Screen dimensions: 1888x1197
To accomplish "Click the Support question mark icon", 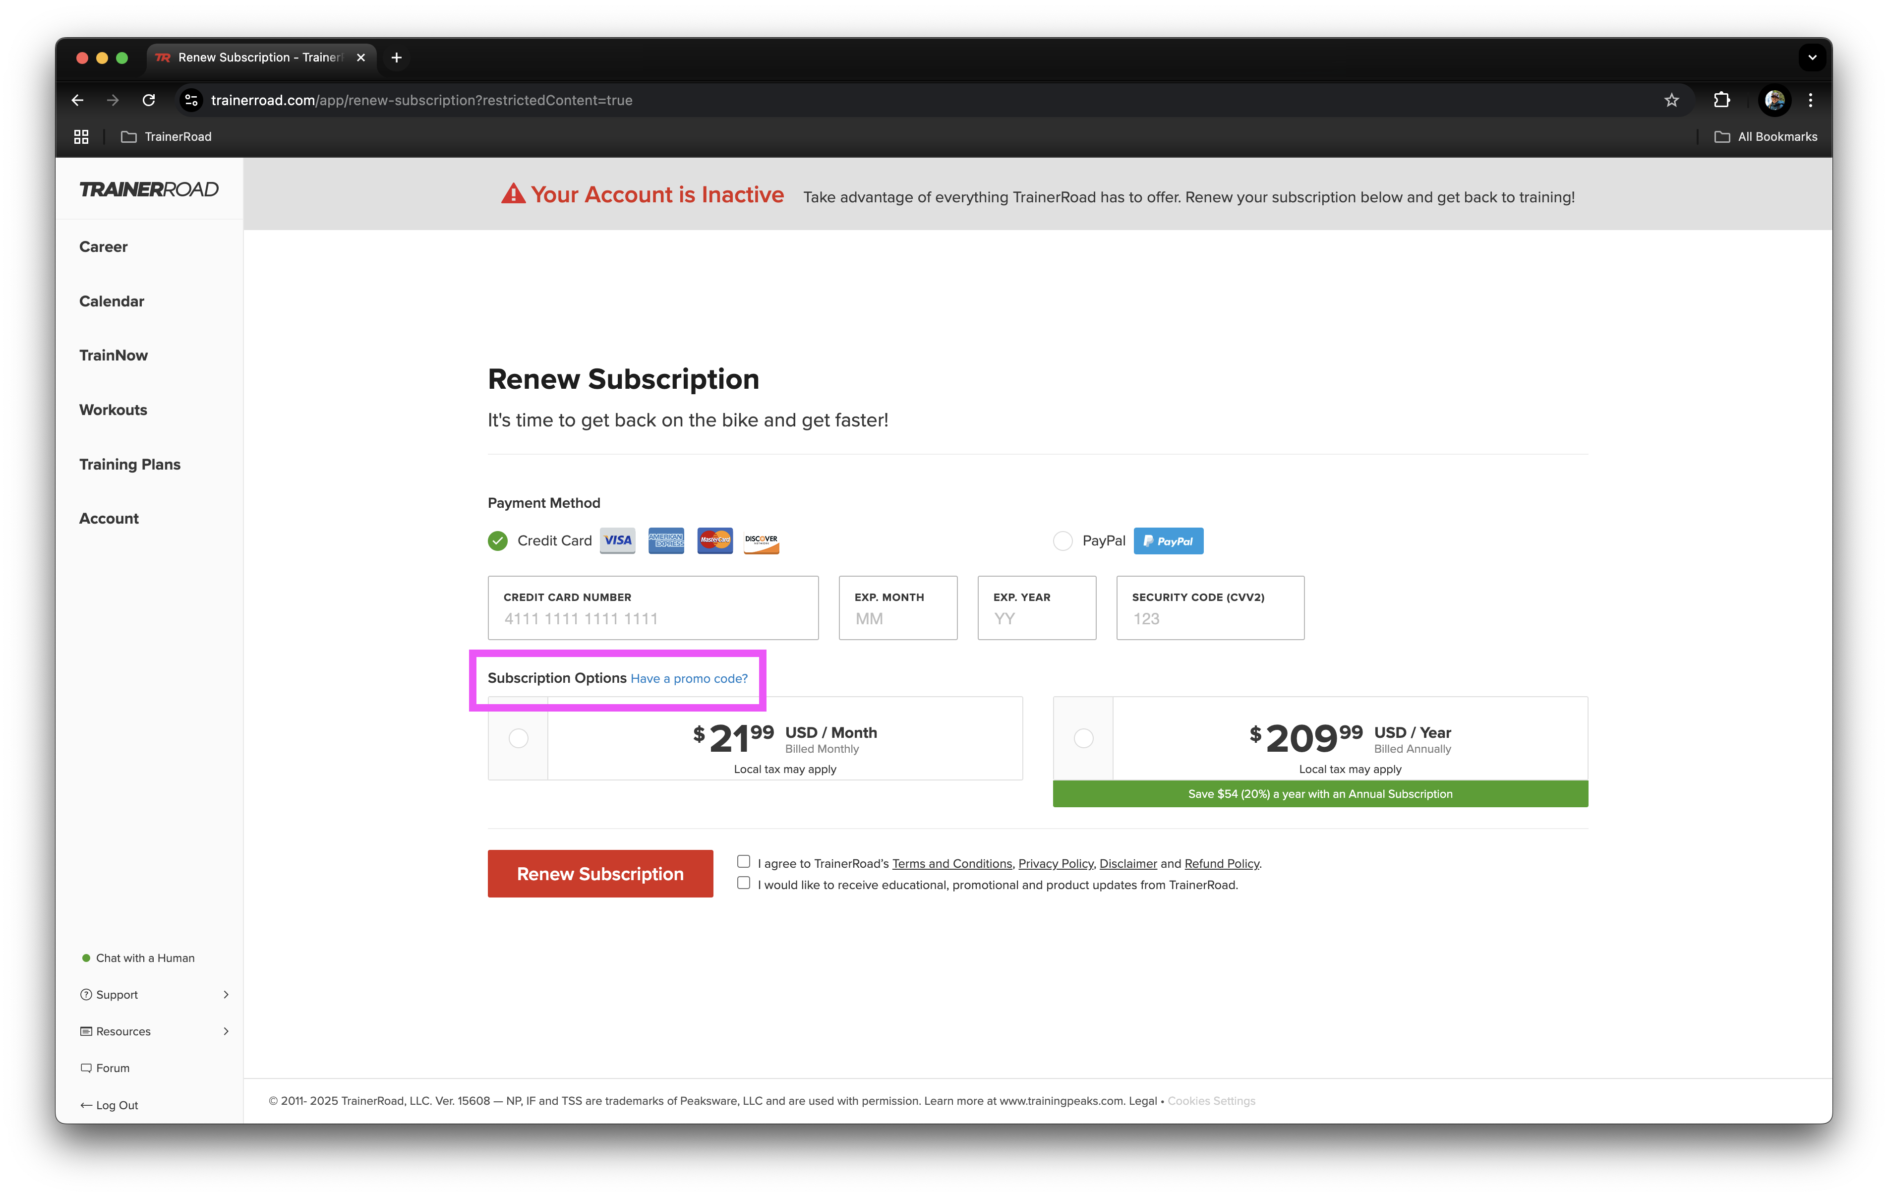I will point(86,995).
